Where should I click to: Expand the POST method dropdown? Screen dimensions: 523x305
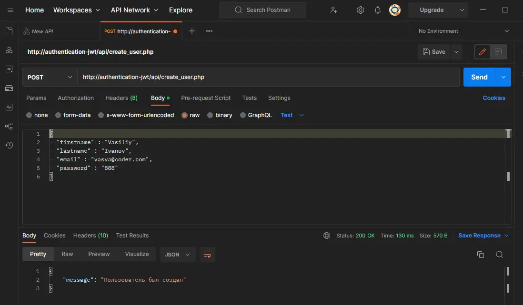tap(50, 77)
